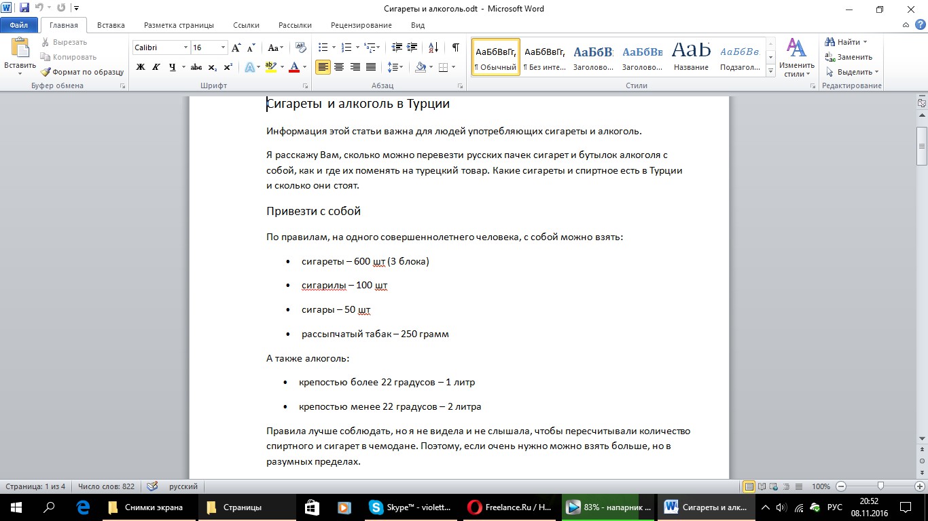Open the Windows Start menu

coord(16,507)
